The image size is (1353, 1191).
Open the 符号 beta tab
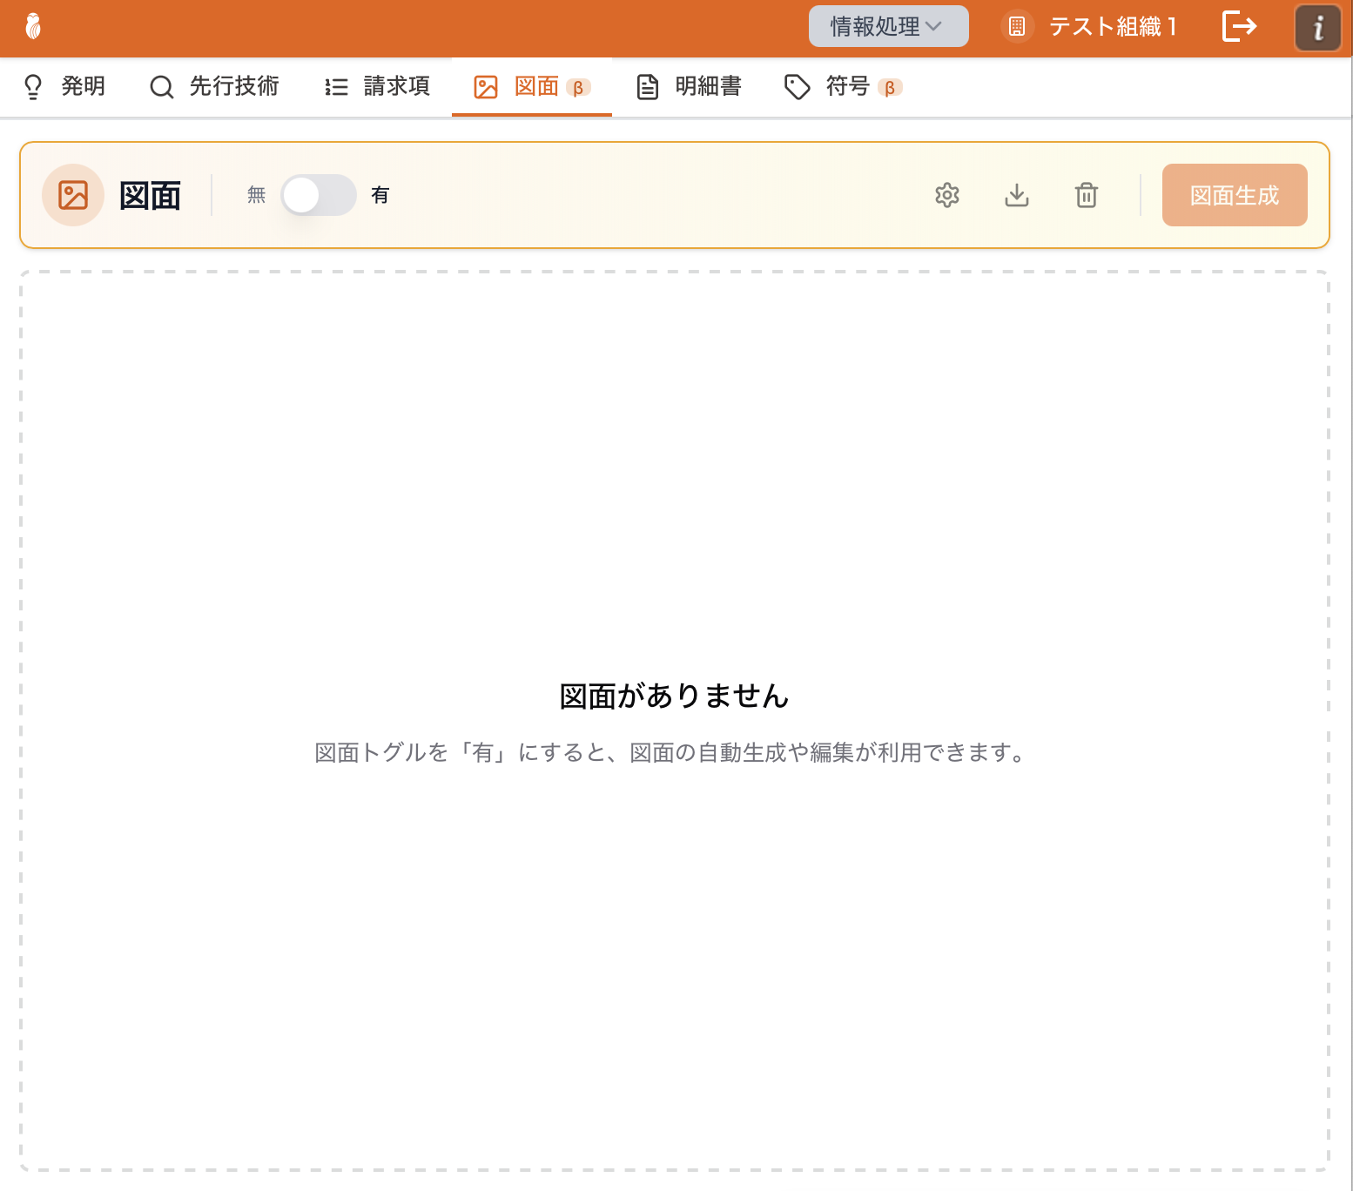click(843, 86)
